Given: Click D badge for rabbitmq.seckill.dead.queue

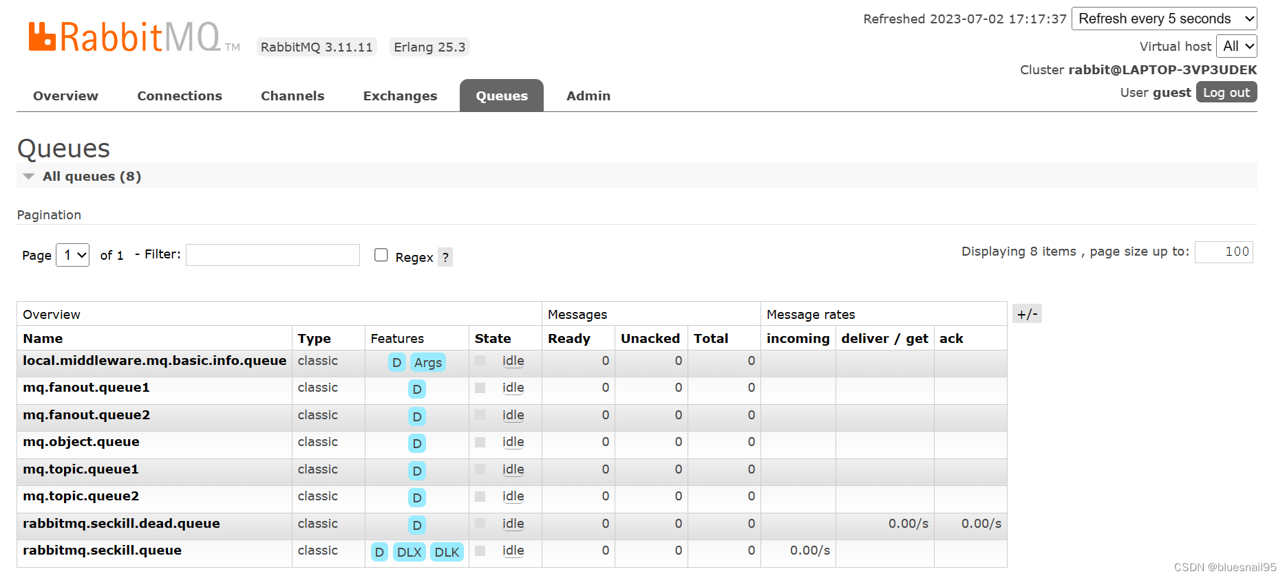Looking at the screenshot, I should coord(417,525).
